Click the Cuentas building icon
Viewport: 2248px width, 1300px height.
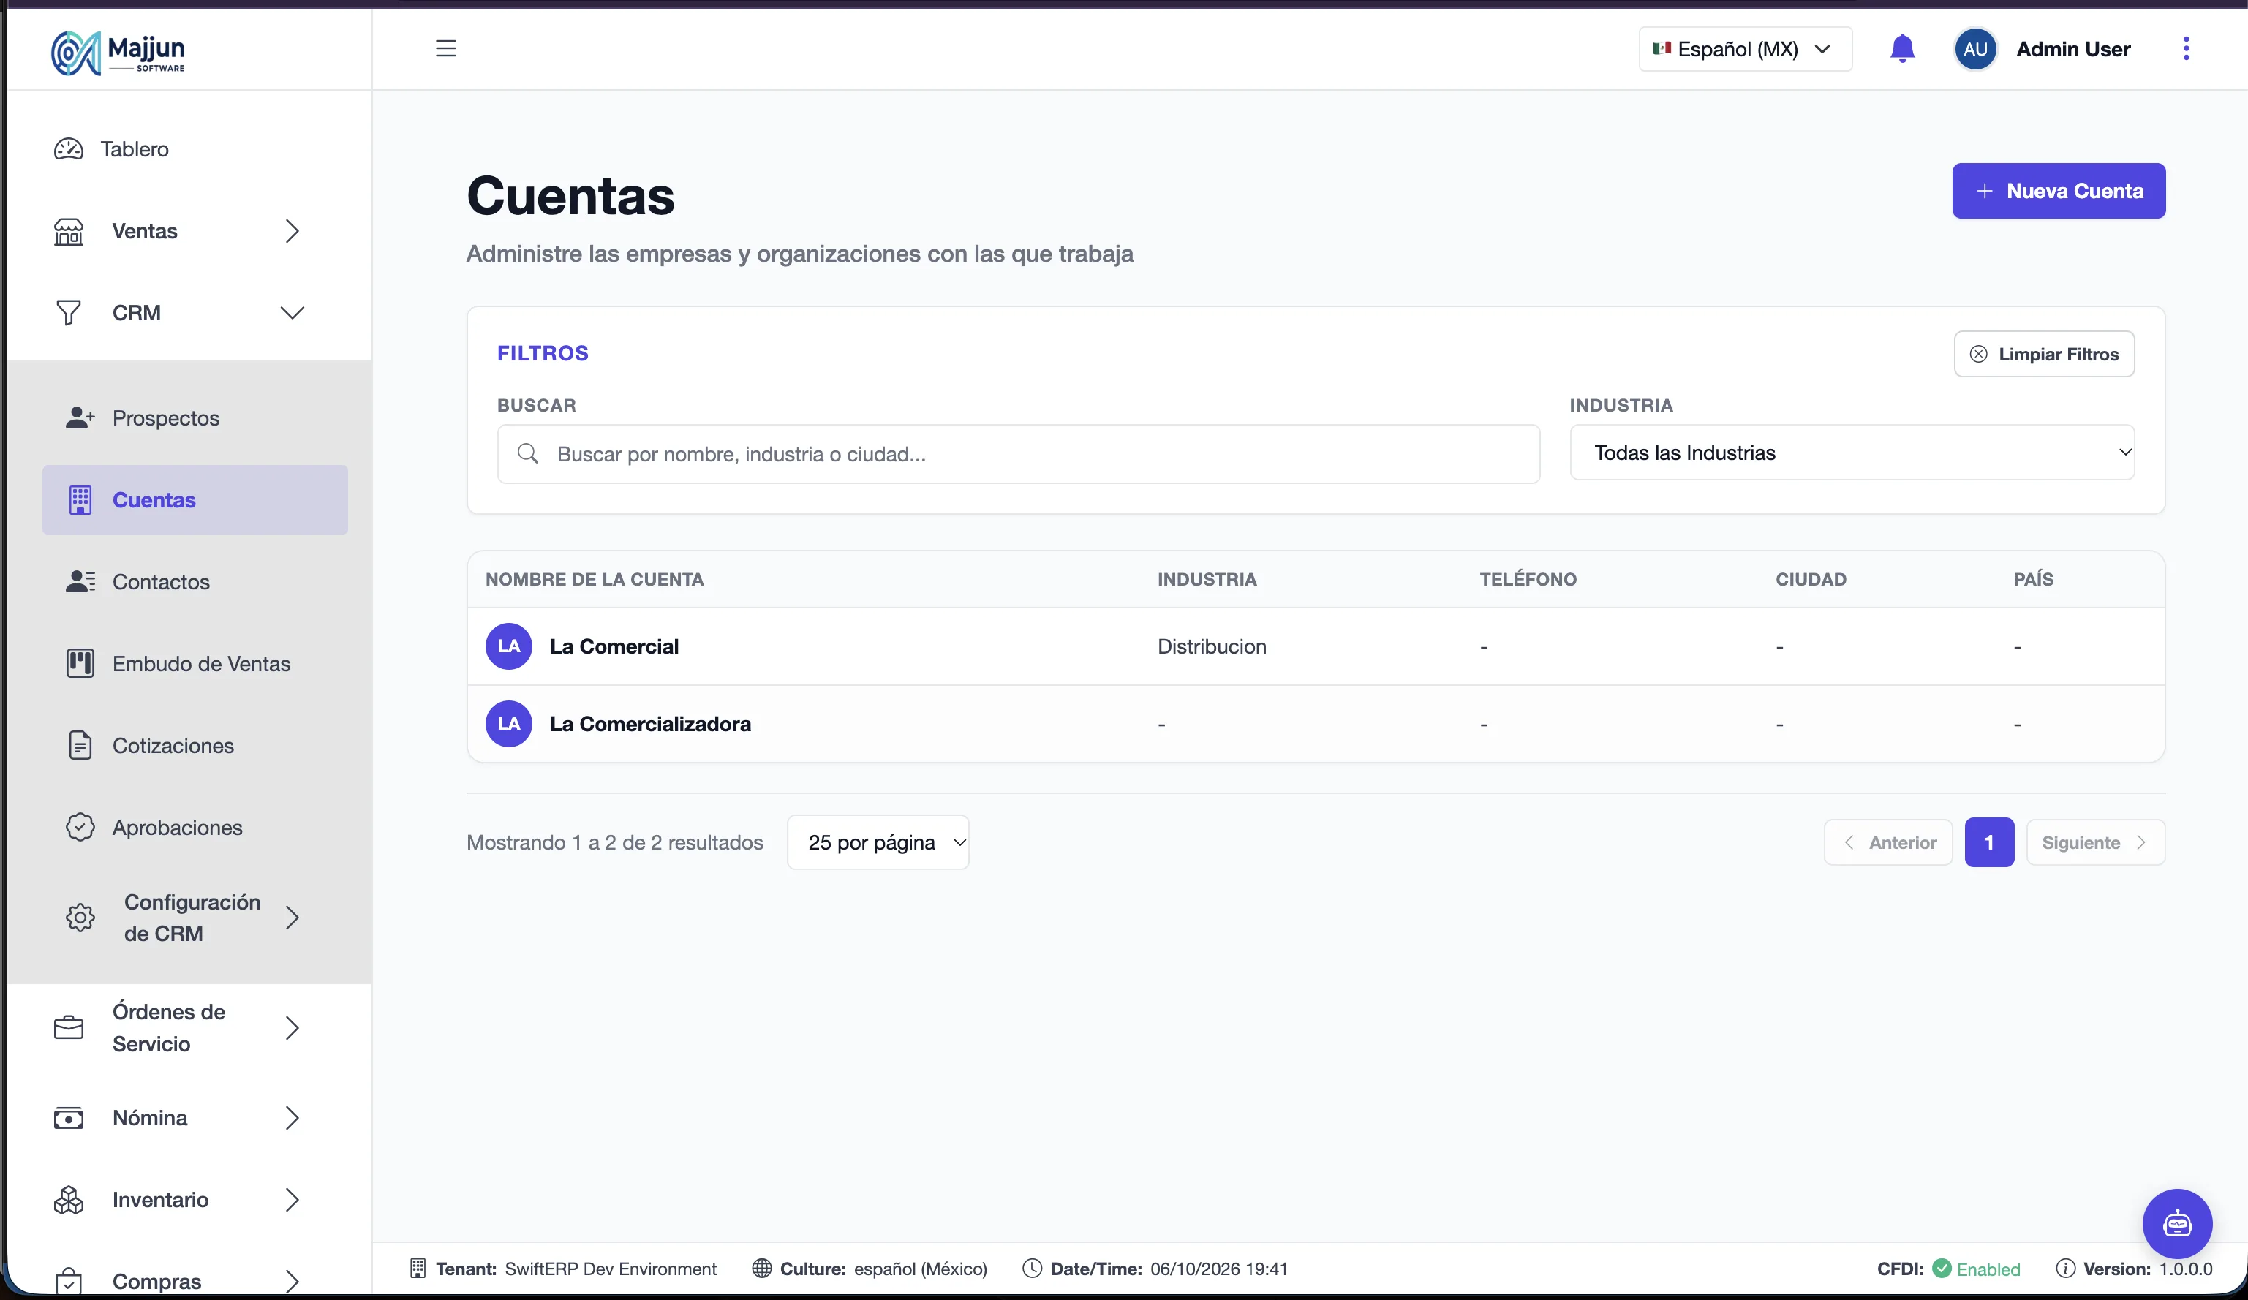[x=80, y=500]
